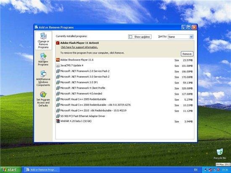This screenshot has width=231, height=173.
Task: Click the taskbar clock
Action: (225, 170)
